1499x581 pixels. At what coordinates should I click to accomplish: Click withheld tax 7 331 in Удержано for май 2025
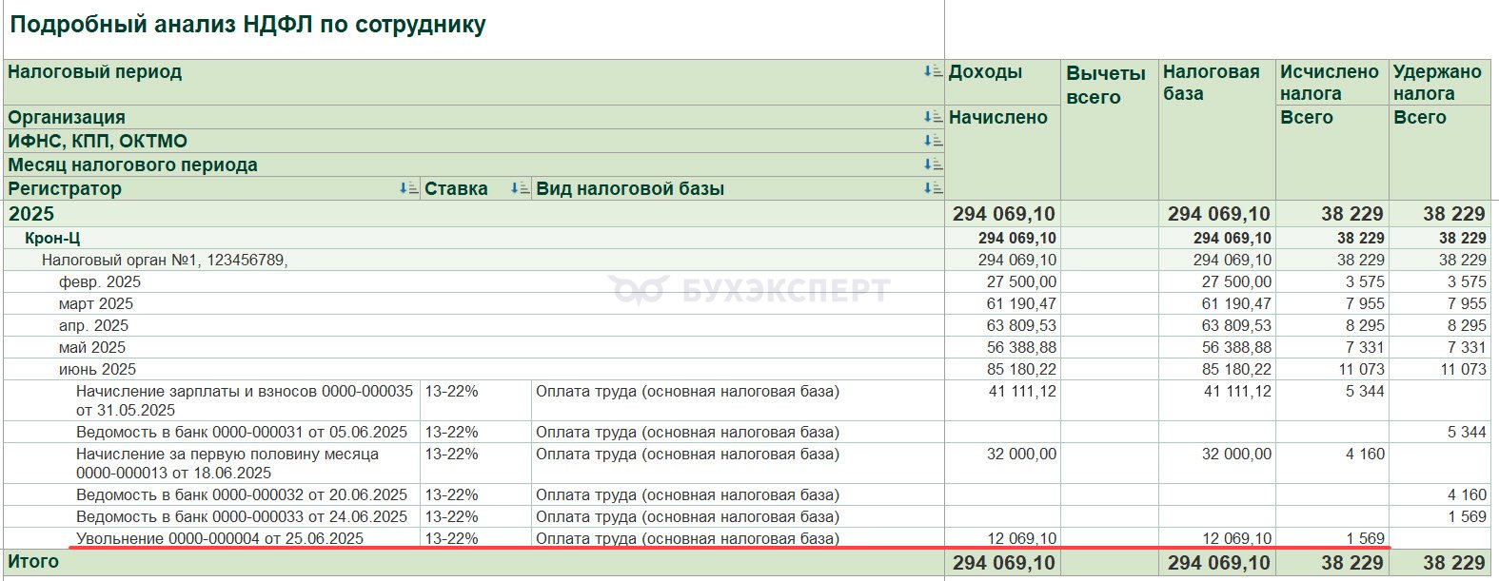click(1467, 347)
